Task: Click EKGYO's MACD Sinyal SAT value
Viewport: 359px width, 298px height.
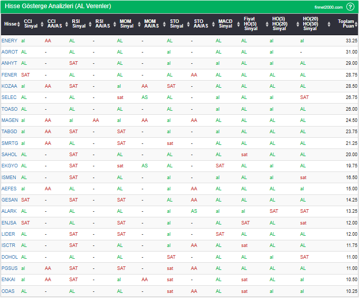Action: point(220,166)
